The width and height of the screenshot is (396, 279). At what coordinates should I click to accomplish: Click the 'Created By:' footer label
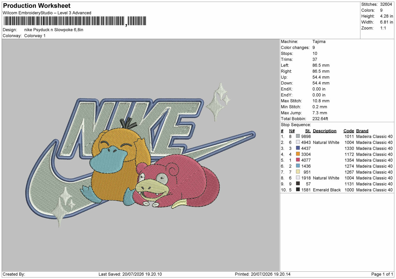[x=14, y=274]
